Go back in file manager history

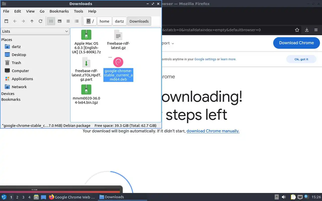pos(15,21)
